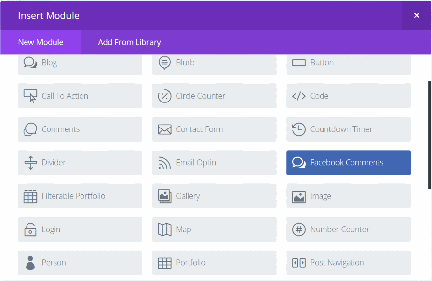Insert the Blog module

[x=80, y=64]
